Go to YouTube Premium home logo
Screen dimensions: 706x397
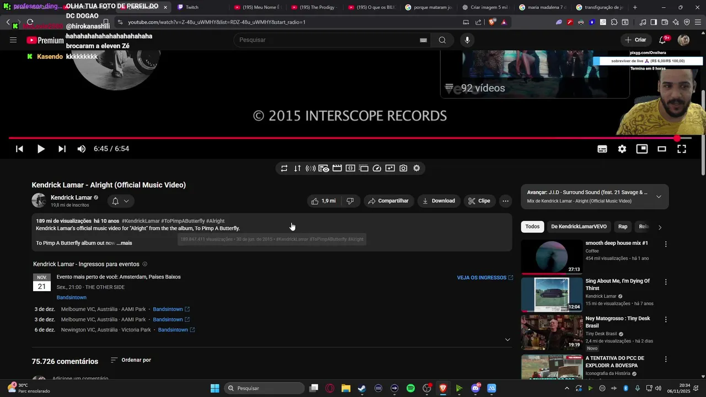(x=45, y=40)
